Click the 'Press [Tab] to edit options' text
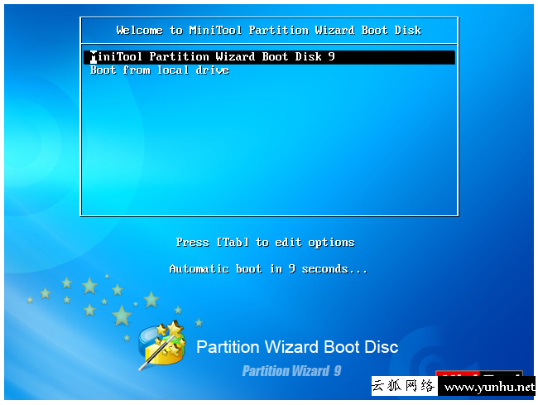This screenshot has width=538, height=405. (265, 243)
